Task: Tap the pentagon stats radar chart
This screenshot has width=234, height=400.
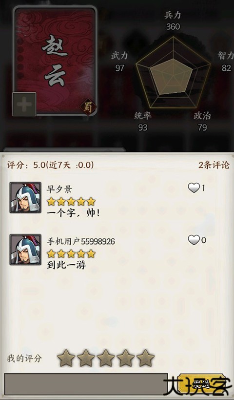Action: click(x=173, y=73)
